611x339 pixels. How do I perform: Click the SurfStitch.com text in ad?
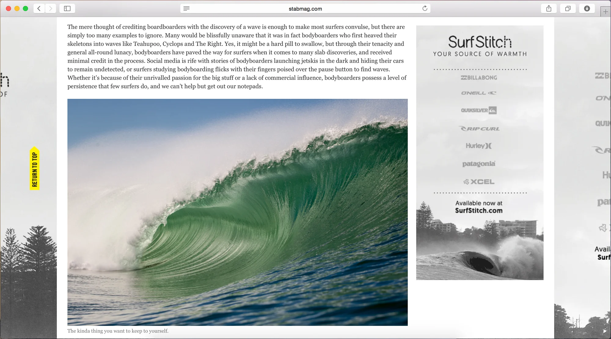coord(479,210)
